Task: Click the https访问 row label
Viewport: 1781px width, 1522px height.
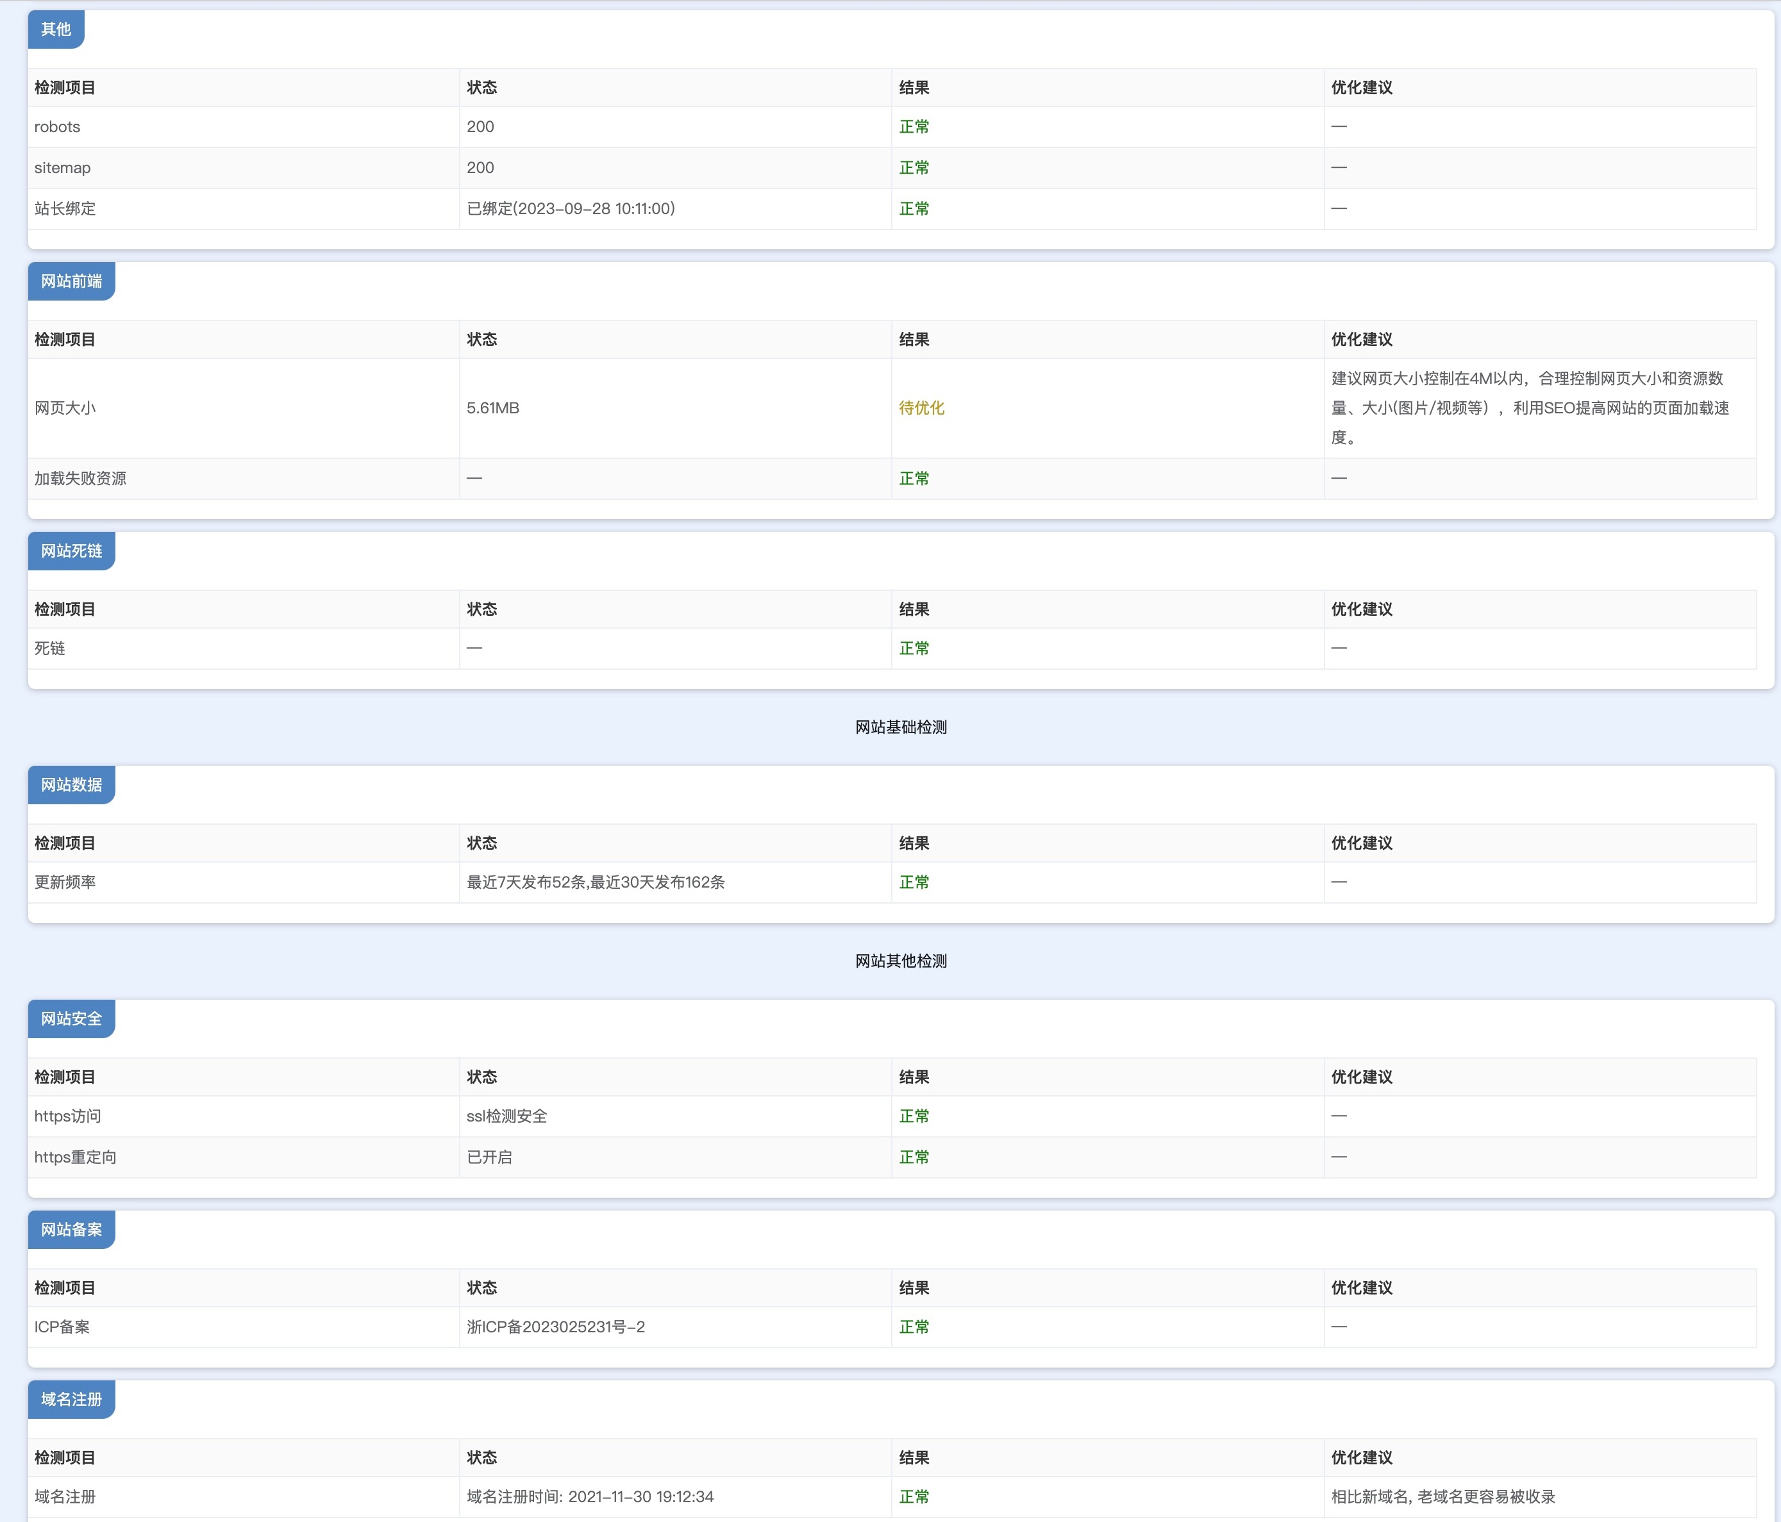Action: (x=68, y=1116)
